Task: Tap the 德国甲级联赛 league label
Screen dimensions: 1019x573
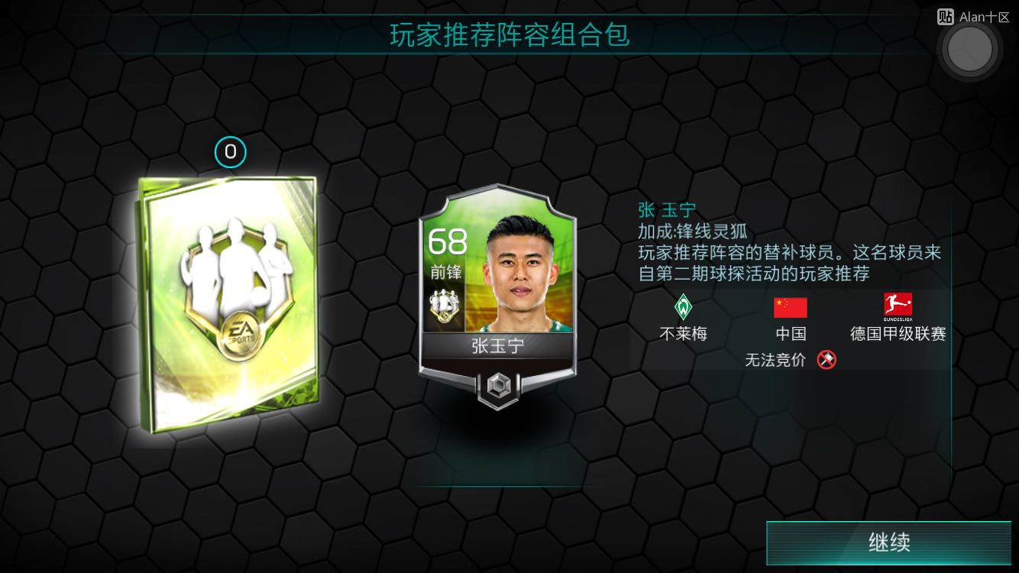Action: click(898, 334)
